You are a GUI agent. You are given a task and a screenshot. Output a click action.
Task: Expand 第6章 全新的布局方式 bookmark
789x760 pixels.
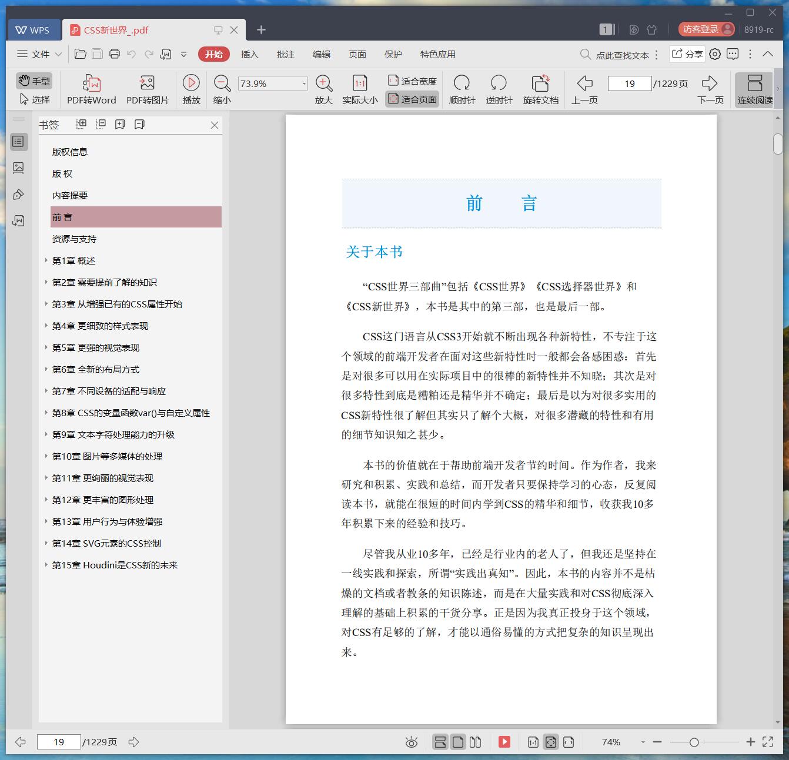47,369
